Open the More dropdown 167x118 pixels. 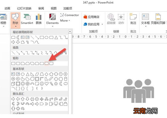[x=65, y=20]
